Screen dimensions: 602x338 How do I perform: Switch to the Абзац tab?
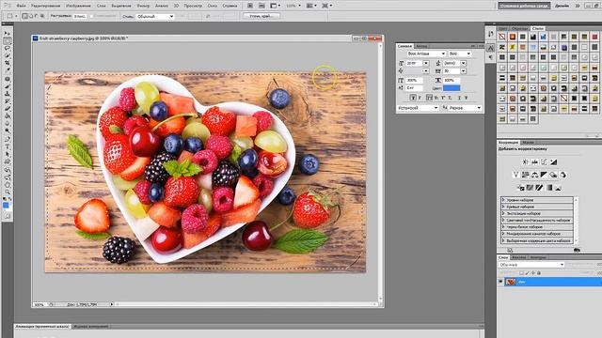click(x=421, y=46)
